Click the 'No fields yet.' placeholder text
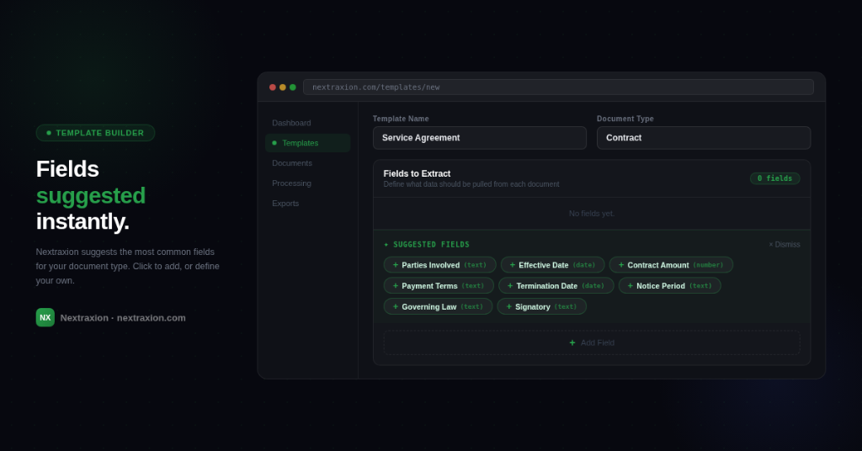The height and width of the screenshot is (451, 862). pos(592,214)
